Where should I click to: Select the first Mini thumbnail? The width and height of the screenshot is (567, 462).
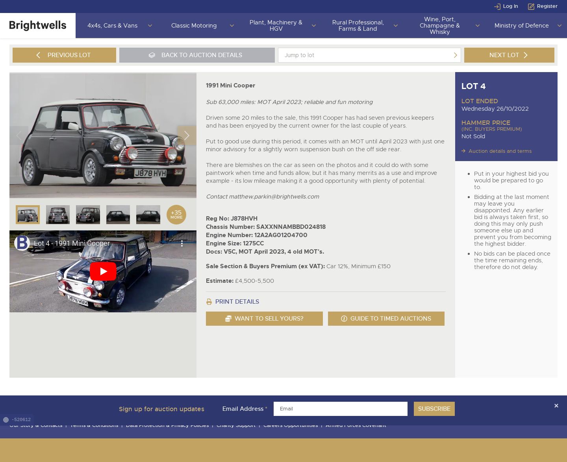tap(28, 215)
